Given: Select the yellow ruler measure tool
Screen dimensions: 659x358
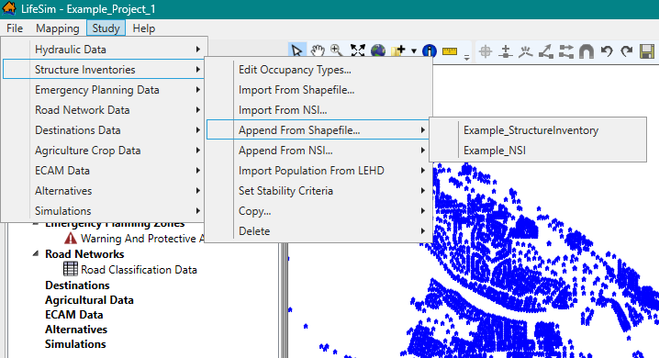Looking at the screenshot, I should tap(450, 51).
